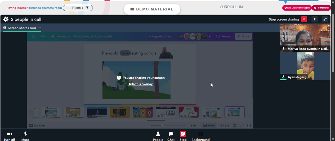Click Mariya Rose video tile
335x141 pixels.
(305, 38)
